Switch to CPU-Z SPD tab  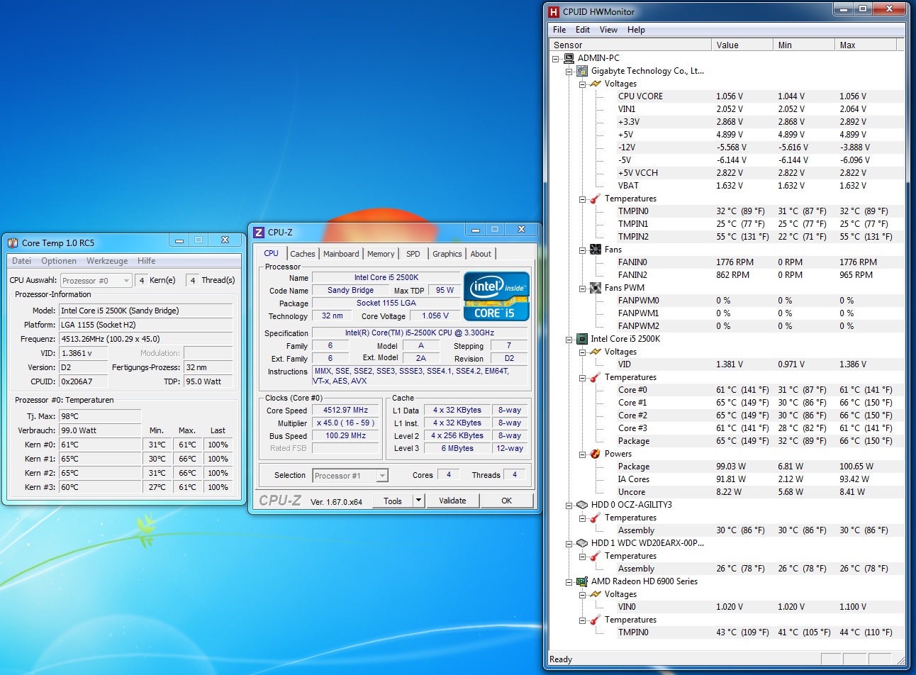click(413, 254)
